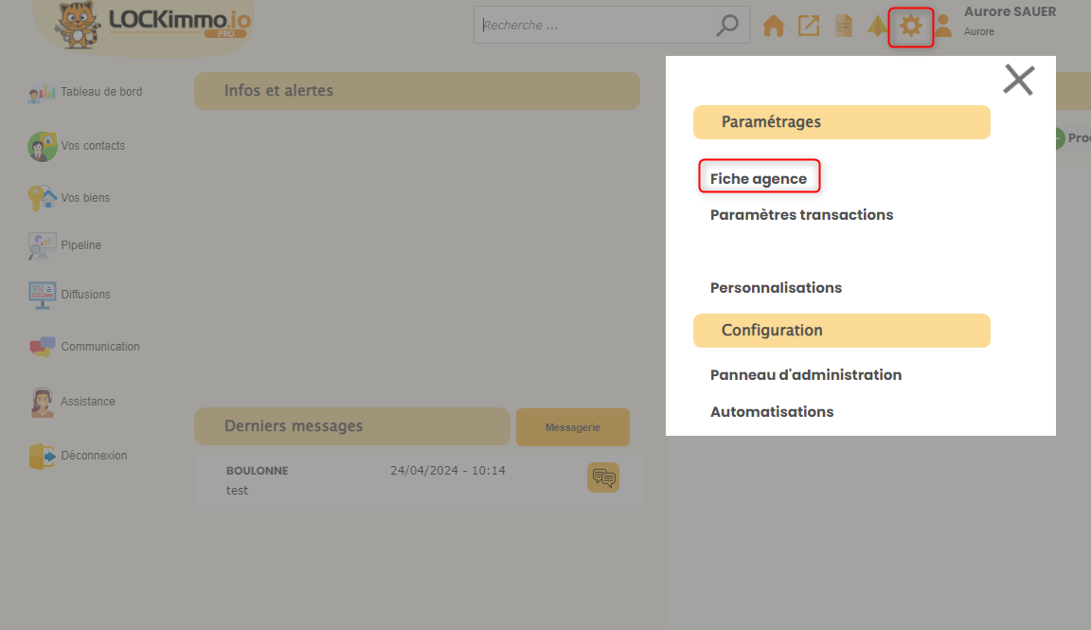This screenshot has width=1091, height=630.
Task: Open Tableau de bord from the sidebar
Action: [101, 92]
